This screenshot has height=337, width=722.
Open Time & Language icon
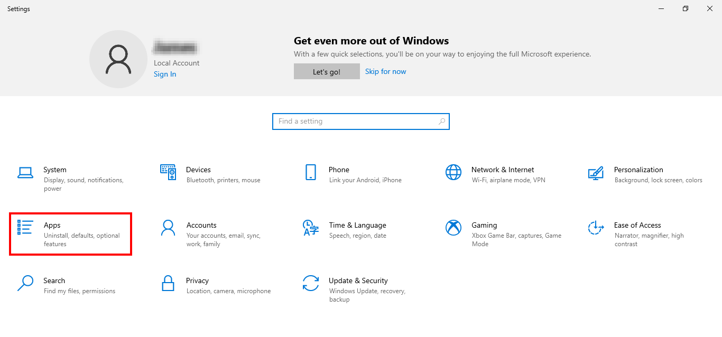pos(311,228)
